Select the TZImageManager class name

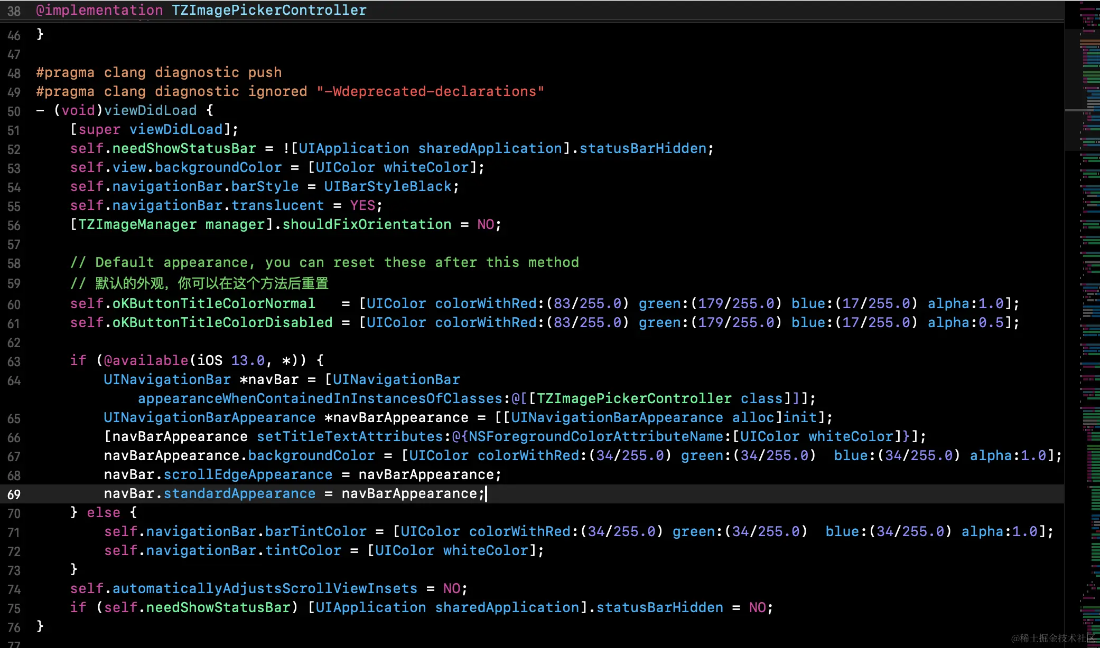[137, 224]
